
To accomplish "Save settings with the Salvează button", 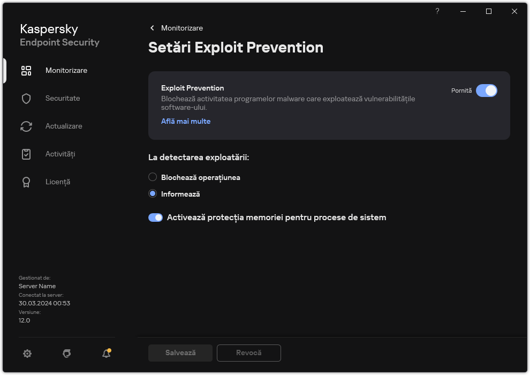I will tap(180, 352).
